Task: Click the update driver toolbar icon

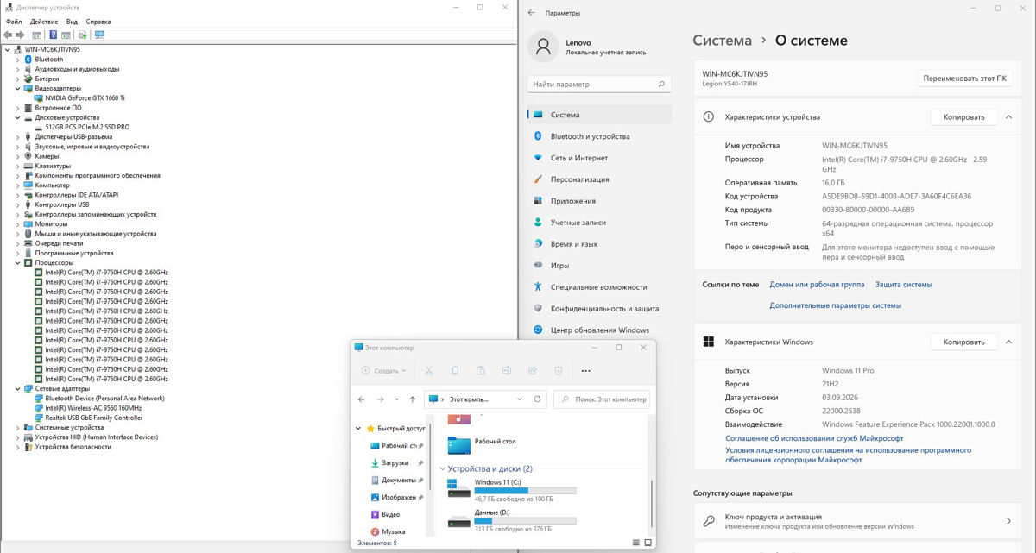Action: coord(82,35)
